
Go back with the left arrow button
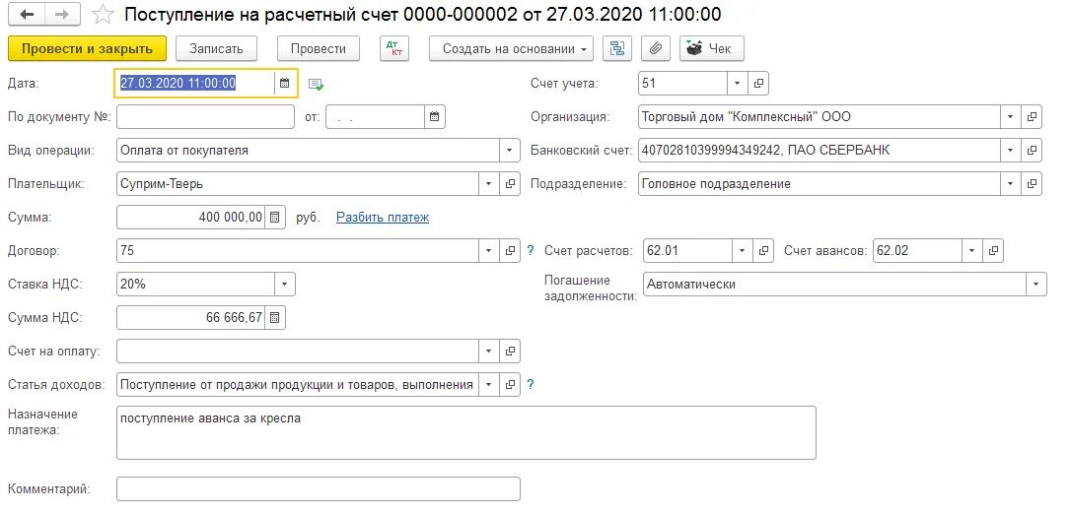coord(28,15)
